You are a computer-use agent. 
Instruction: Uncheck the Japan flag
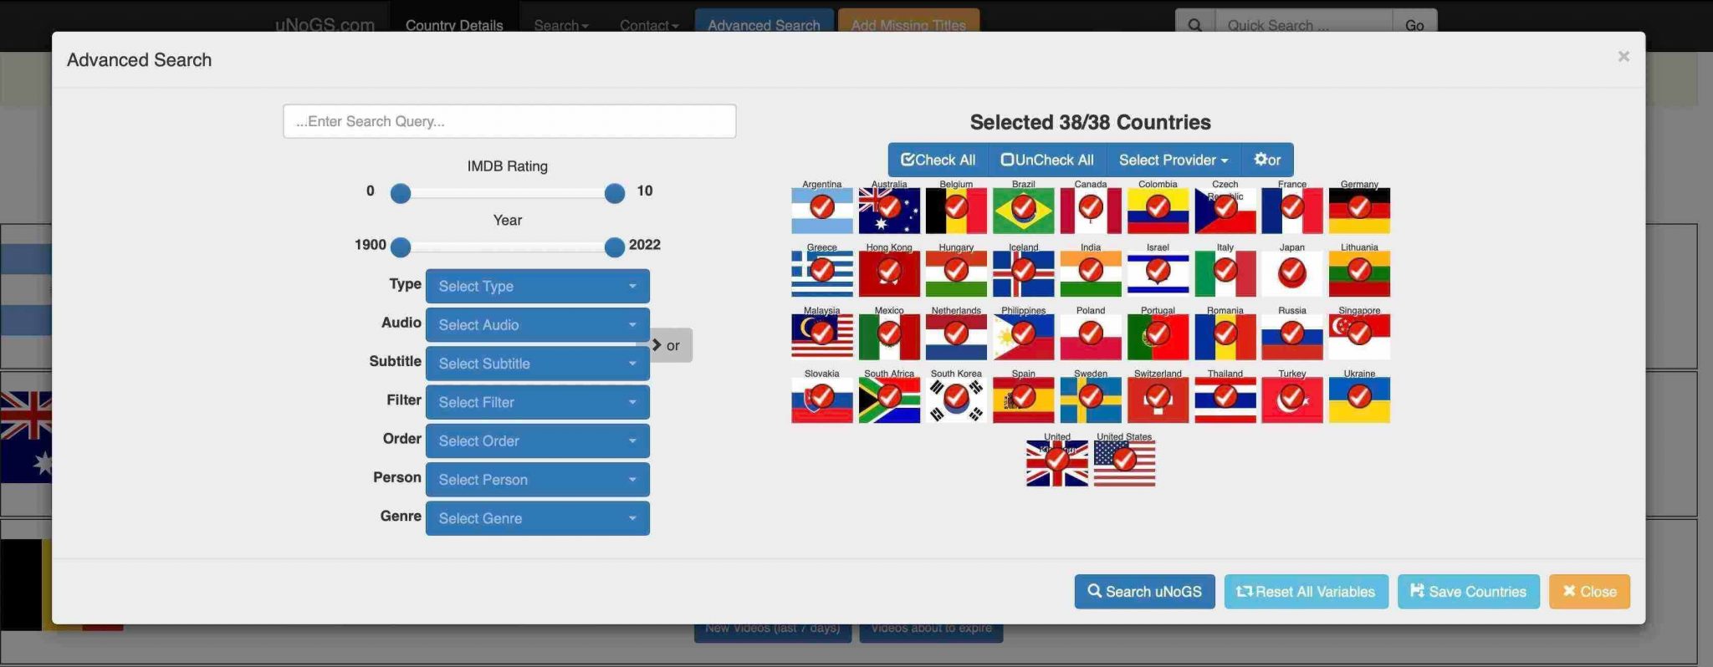click(x=1291, y=272)
